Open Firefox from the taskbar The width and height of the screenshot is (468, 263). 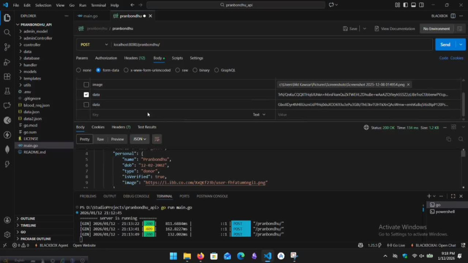pyautogui.click(x=201, y=256)
